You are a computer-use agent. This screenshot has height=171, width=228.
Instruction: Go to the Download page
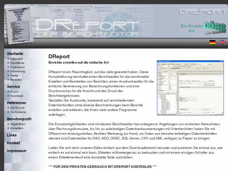coord(17,96)
